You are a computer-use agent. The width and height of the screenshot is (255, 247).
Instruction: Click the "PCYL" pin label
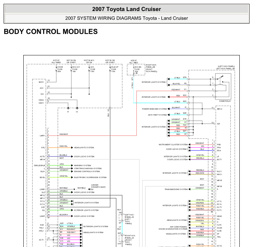click(x=42, y=201)
